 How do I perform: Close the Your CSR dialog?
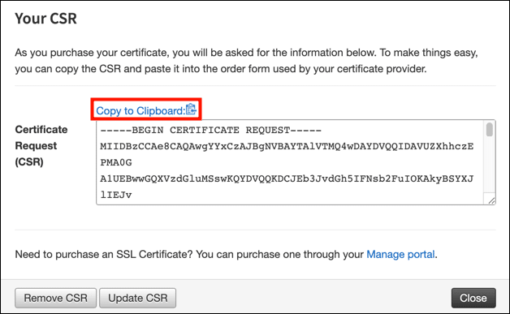pyautogui.click(x=473, y=298)
